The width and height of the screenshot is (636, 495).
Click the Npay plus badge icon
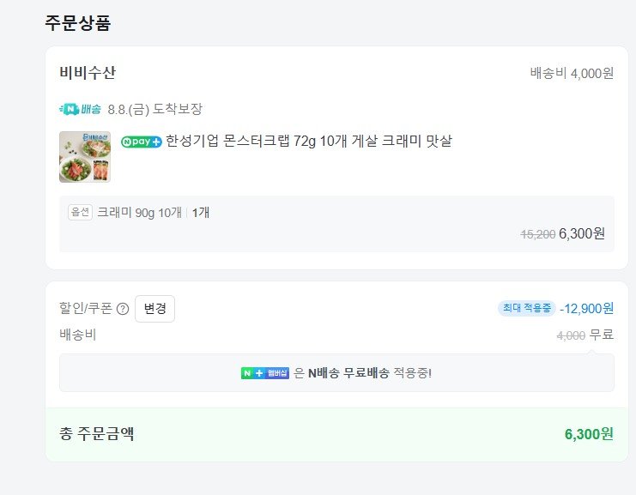click(142, 142)
